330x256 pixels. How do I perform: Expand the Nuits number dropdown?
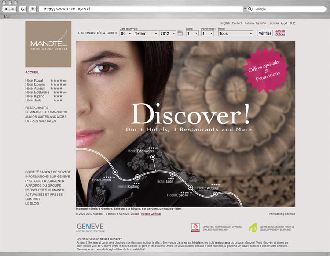[x=192, y=33]
